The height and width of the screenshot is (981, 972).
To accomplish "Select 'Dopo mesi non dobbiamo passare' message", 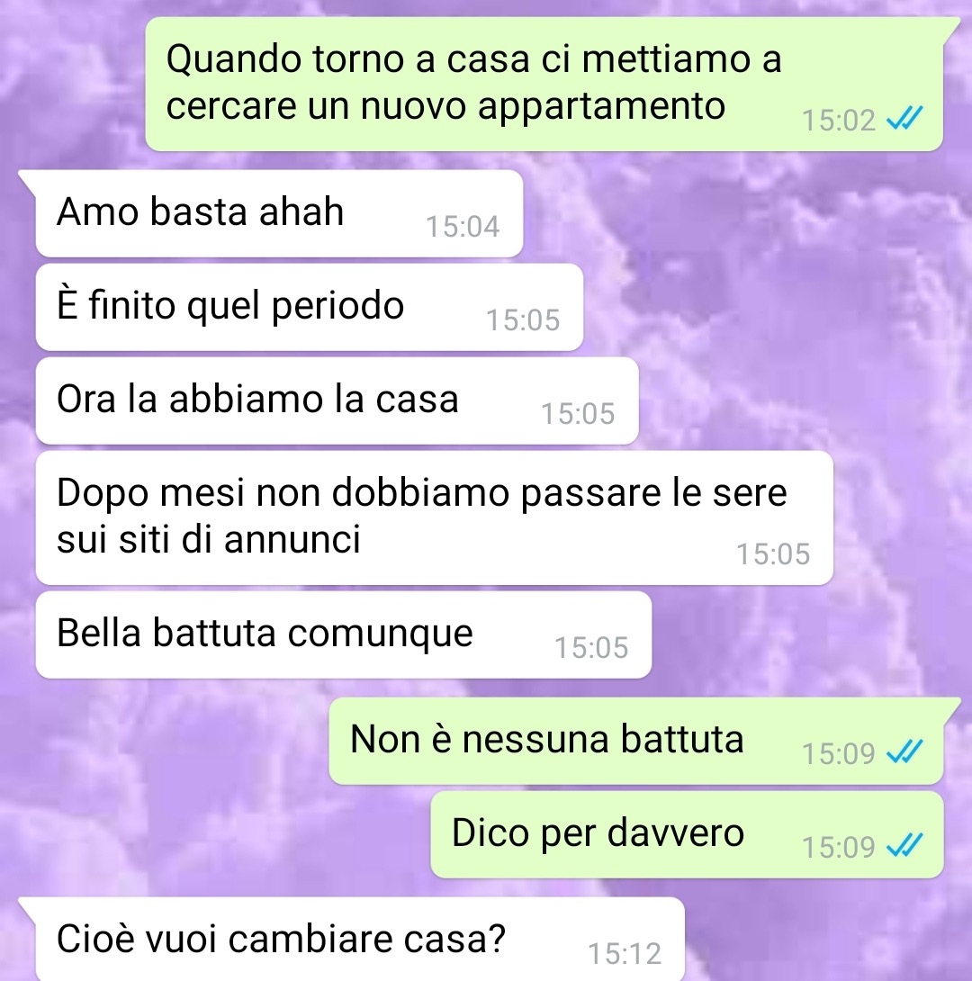I will (x=434, y=518).
